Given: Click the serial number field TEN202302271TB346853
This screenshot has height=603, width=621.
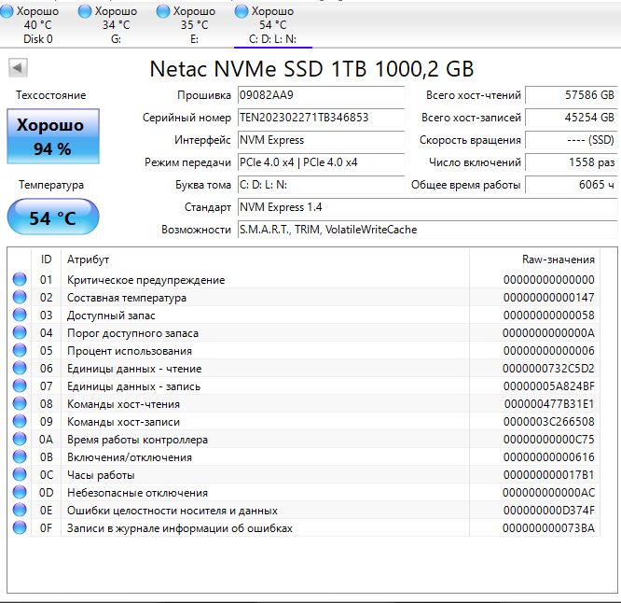Looking at the screenshot, I should click(321, 118).
